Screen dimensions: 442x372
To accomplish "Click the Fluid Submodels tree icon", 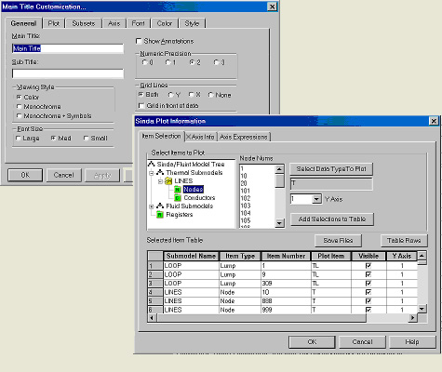I will click(160, 206).
